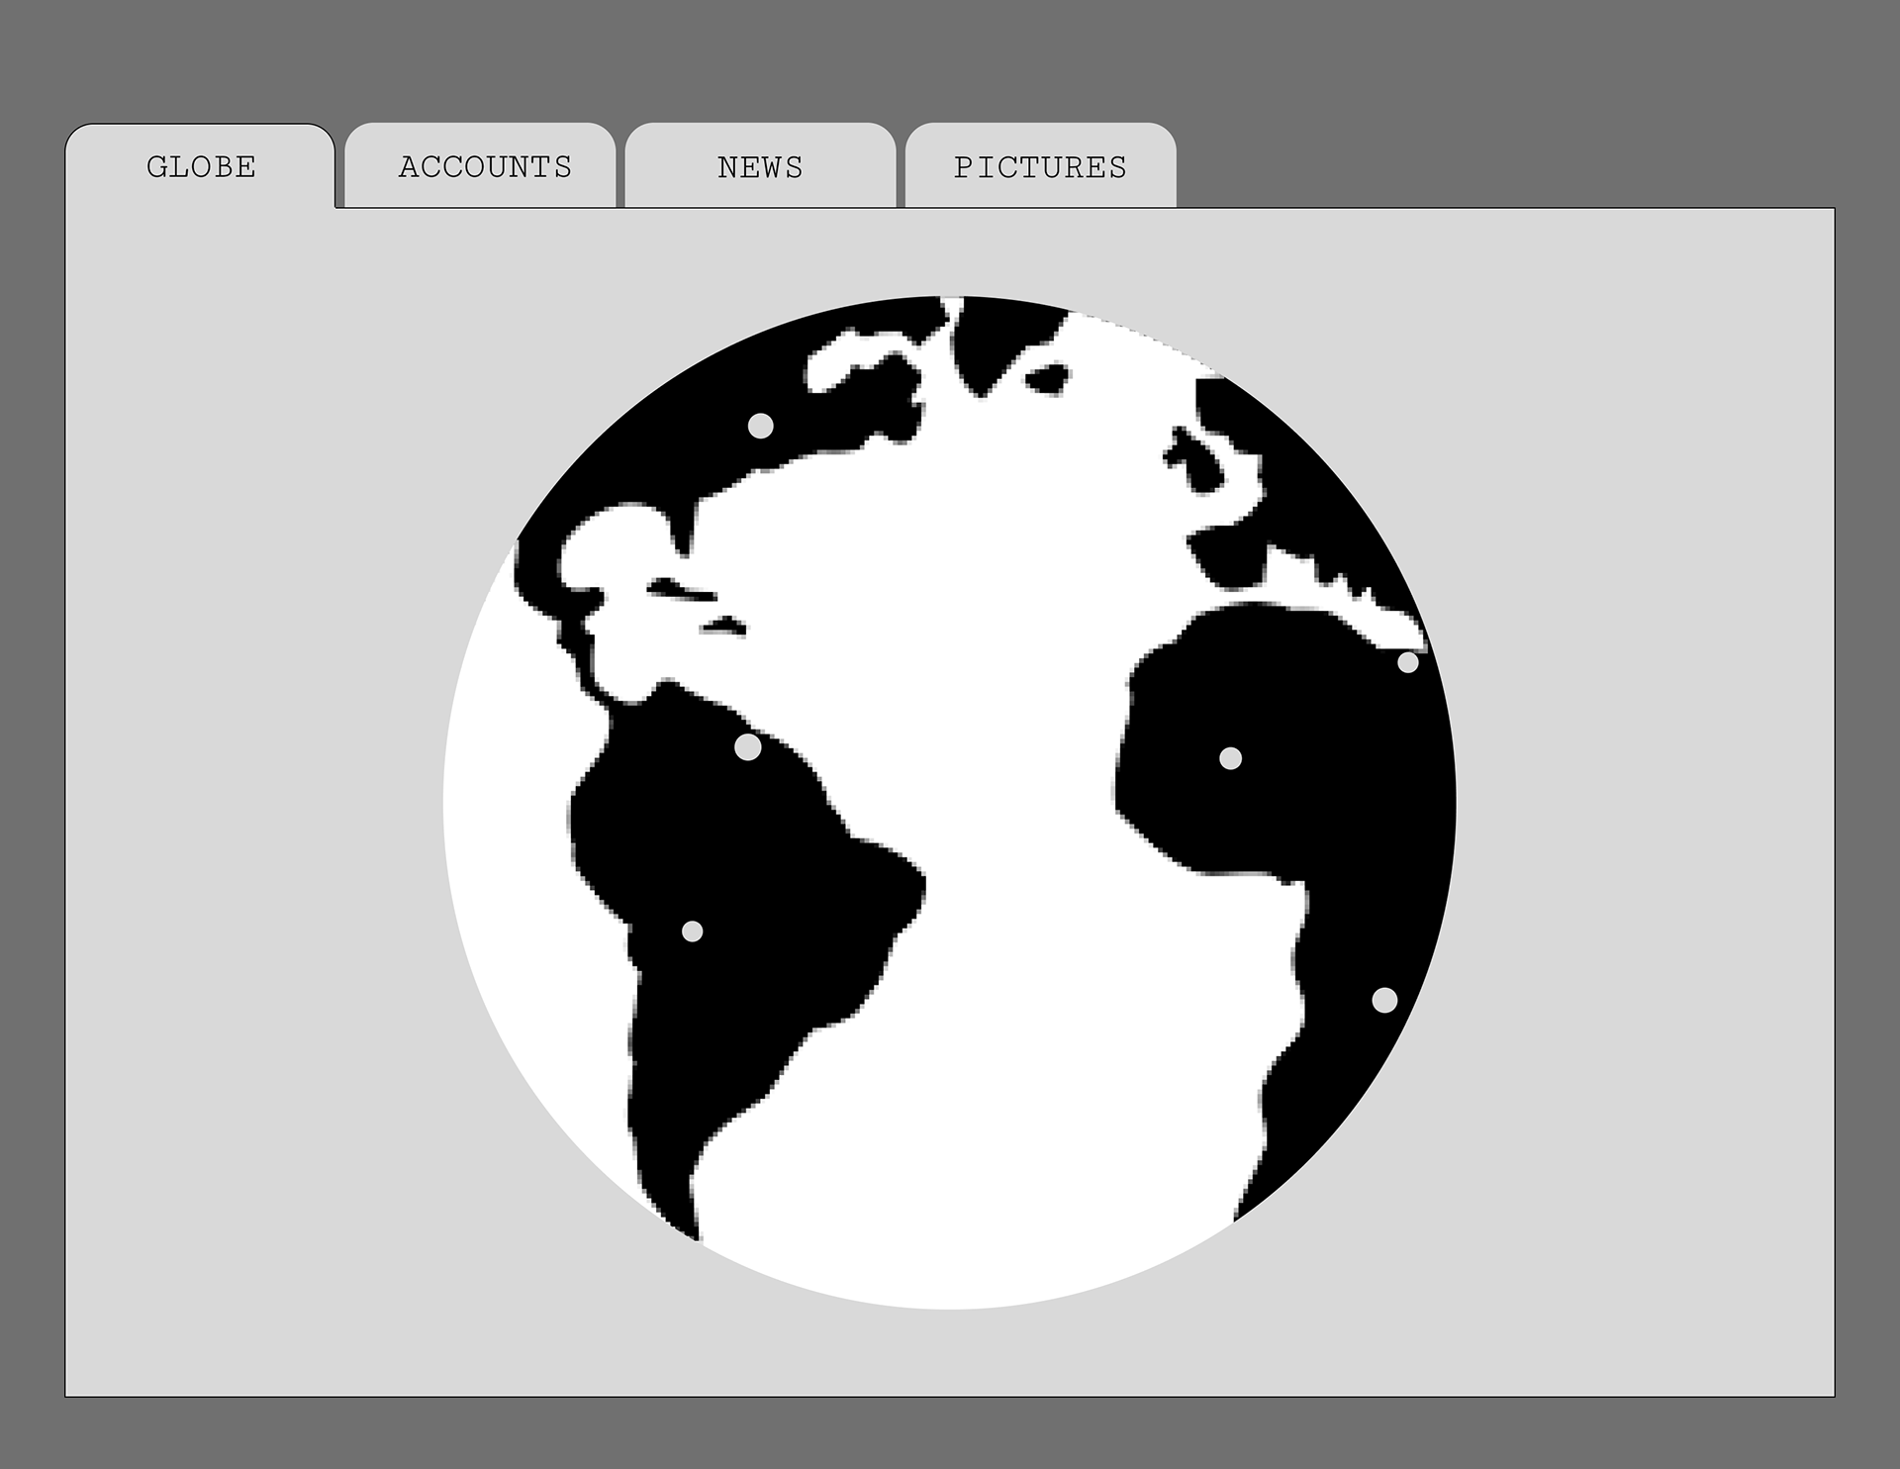Go to the PICTURES tab

tap(1040, 166)
